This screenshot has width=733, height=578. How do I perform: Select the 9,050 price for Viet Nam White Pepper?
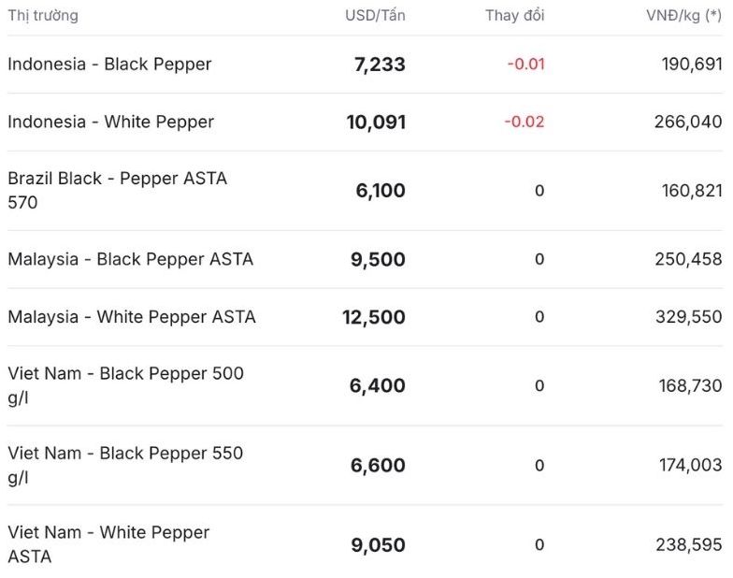[x=378, y=545]
